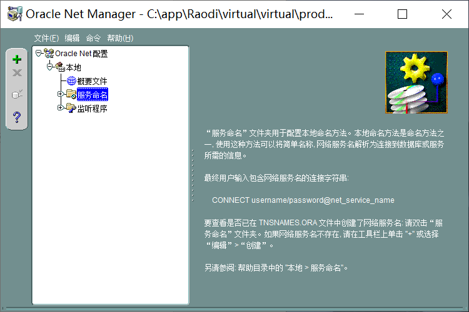The image size is (469, 312).
Task: Maximize the Oracle Net Manager window
Action: [x=402, y=14]
